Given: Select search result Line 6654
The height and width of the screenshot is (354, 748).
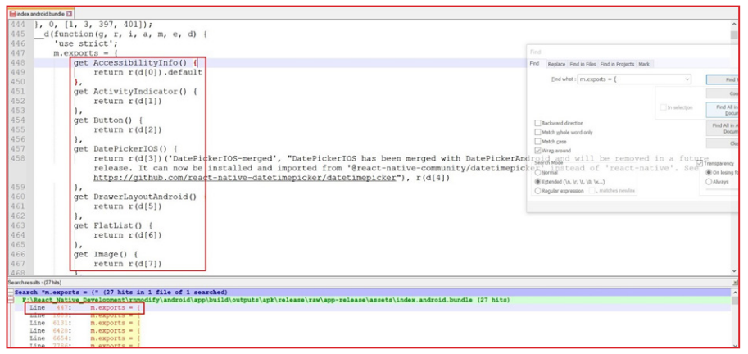Looking at the screenshot, I should pyautogui.click(x=85, y=338).
